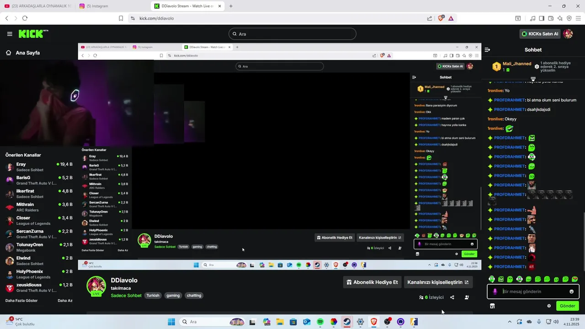
Task: Click Mali_Jhanned in gift leaderboard
Action: point(517,64)
